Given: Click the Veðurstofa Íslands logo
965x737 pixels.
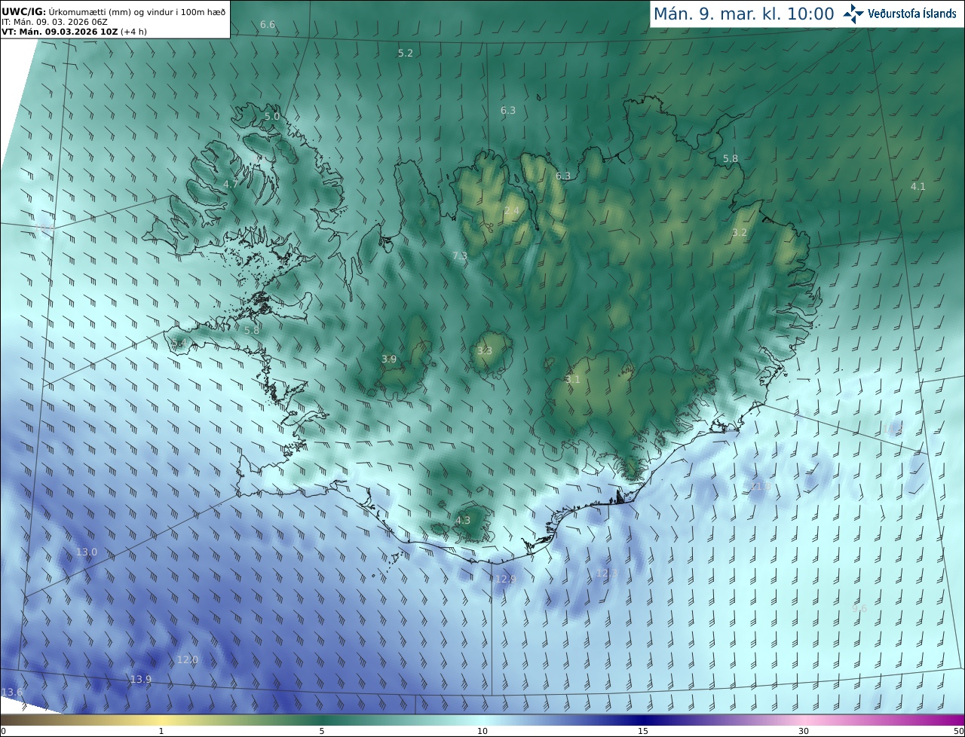Looking at the screenshot, I should [x=900, y=14].
